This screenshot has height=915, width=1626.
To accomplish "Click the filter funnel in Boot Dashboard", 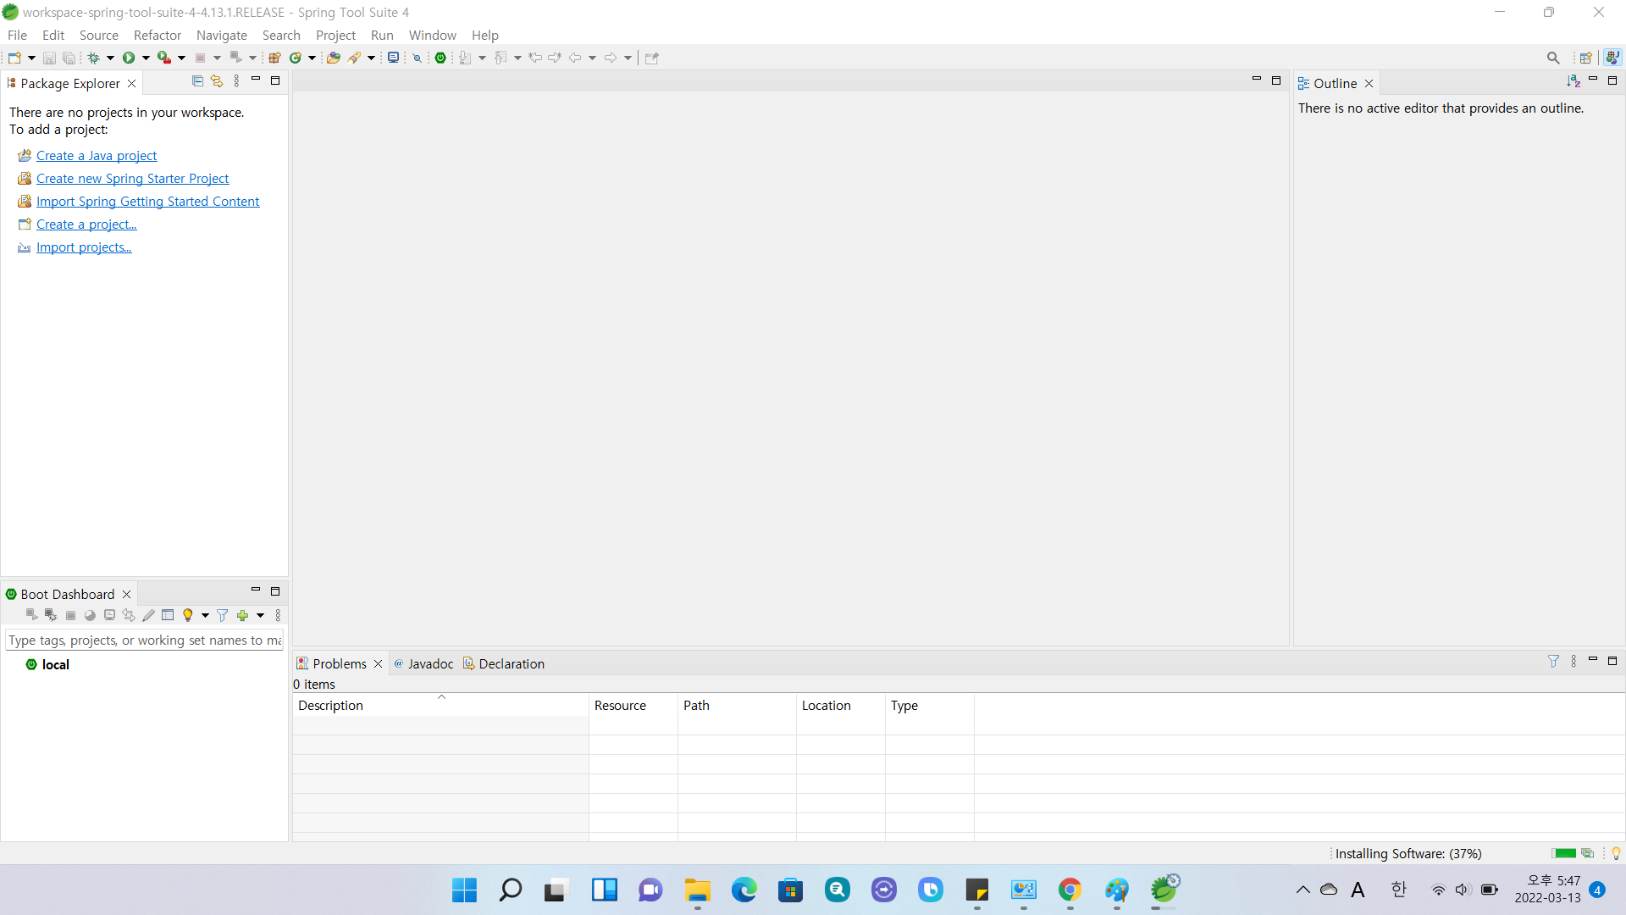I will pyautogui.click(x=222, y=615).
